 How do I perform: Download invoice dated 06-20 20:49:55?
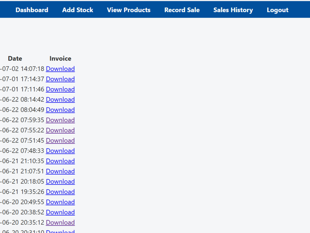pos(60,202)
